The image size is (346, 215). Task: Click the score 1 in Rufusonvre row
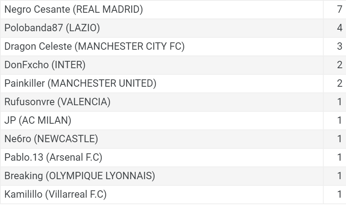tap(339, 102)
